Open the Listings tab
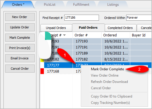Viewport: 152px width, 109px height. coord(113,5)
